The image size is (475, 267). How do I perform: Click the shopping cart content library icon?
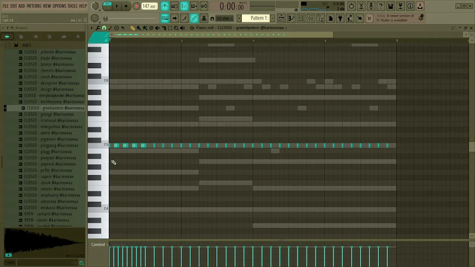pos(369,18)
